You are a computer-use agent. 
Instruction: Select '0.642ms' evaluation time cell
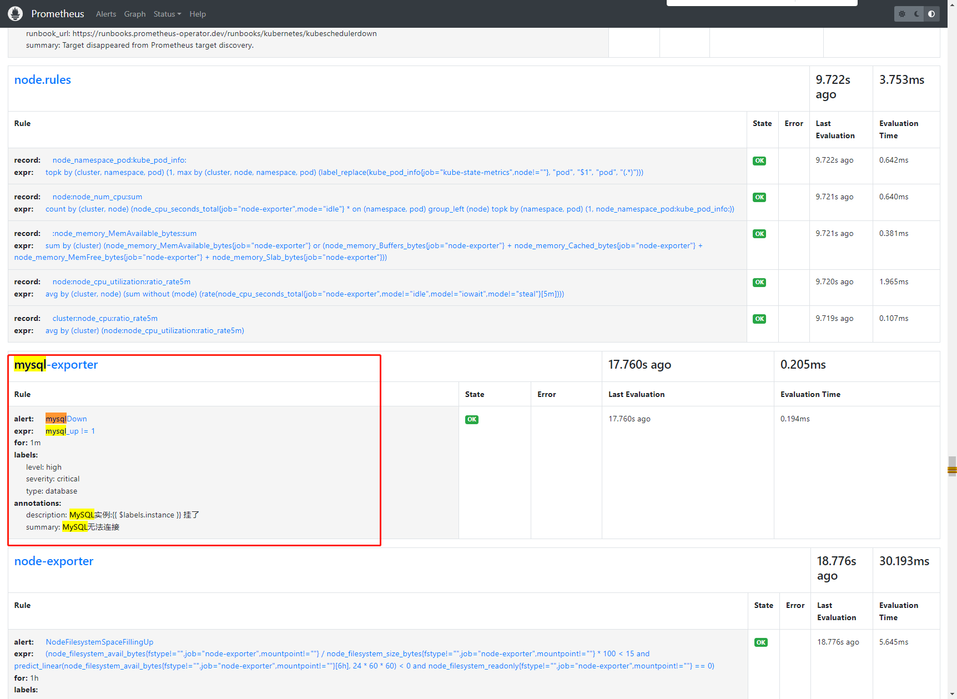click(x=894, y=160)
